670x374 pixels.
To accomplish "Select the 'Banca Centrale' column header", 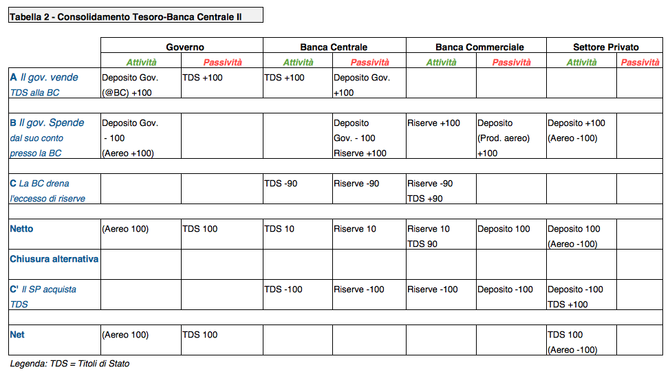I will (x=334, y=47).
